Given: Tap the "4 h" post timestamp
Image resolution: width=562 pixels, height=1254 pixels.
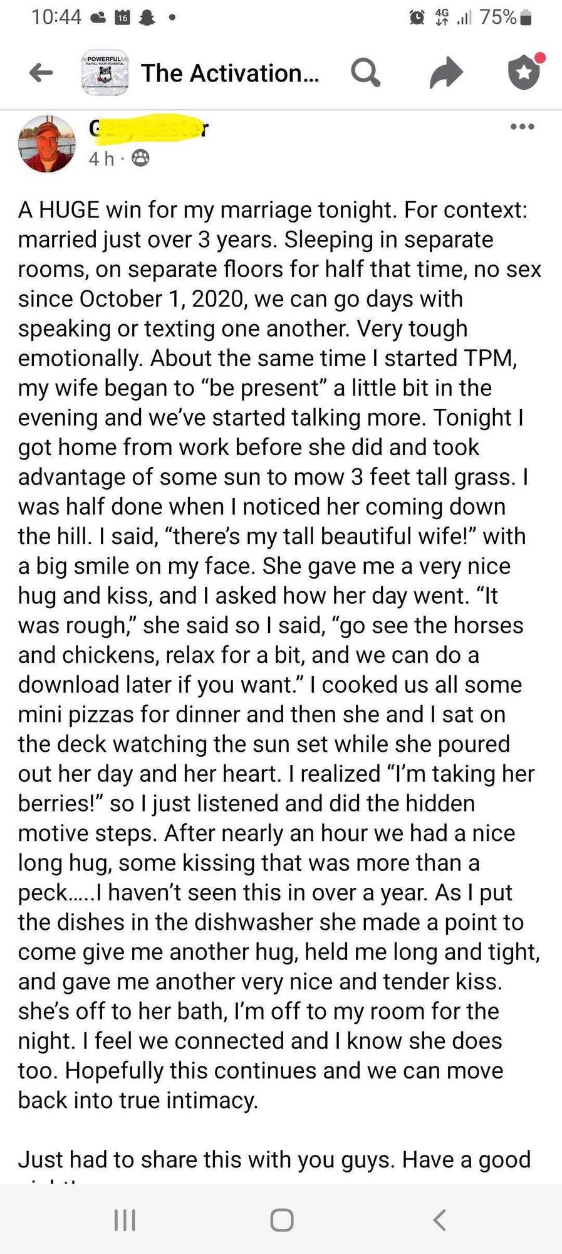Looking at the screenshot, I should coord(101,159).
